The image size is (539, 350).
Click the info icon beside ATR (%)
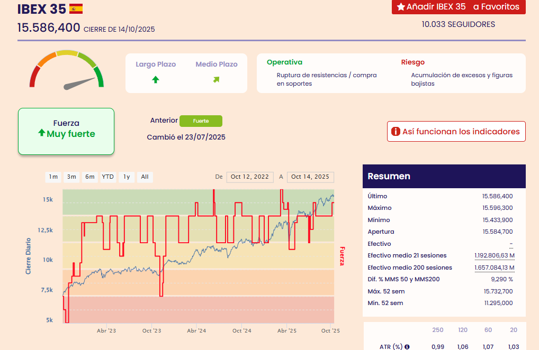(407, 347)
